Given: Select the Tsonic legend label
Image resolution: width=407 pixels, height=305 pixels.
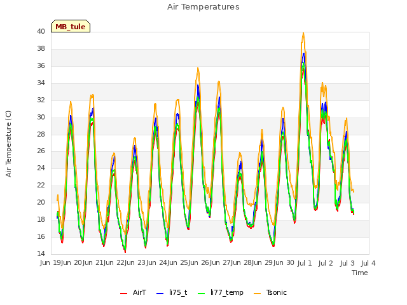Looking at the screenshot, I should pyautogui.click(x=277, y=292).
